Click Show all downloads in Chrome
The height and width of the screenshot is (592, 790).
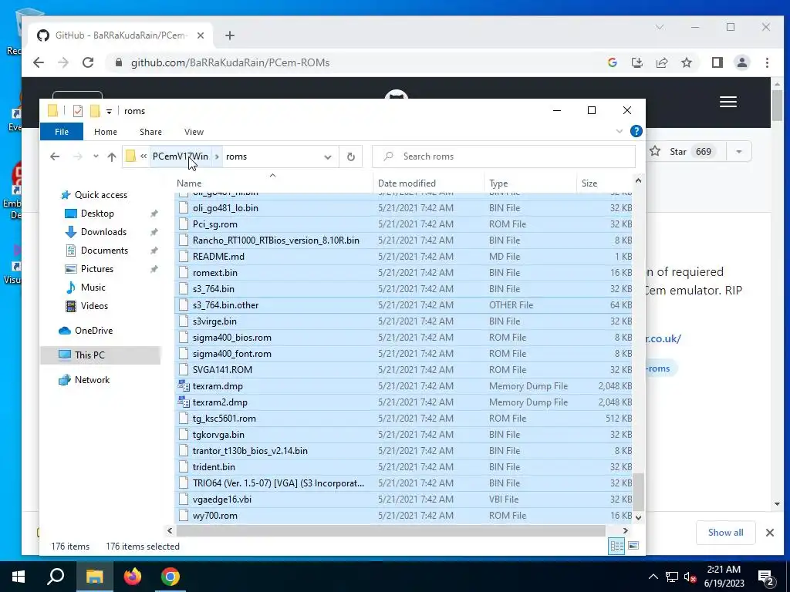pyautogui.click(x=725, y=533)
